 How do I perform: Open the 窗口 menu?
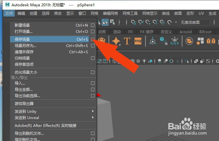82,13
